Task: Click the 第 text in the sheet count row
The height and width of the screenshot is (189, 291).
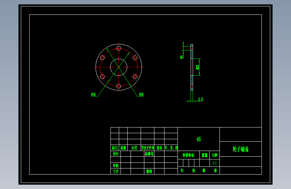Action: (x=204, y=171)
